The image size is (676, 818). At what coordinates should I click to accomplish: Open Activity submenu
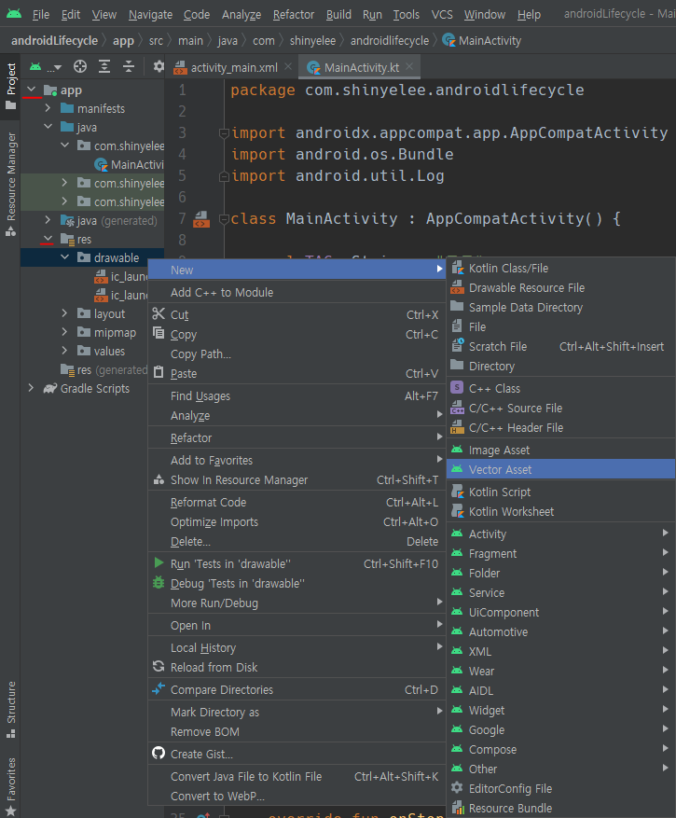560,534
